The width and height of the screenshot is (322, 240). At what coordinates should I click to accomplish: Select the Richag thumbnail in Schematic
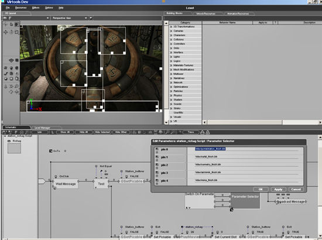[x=14, y=148]
